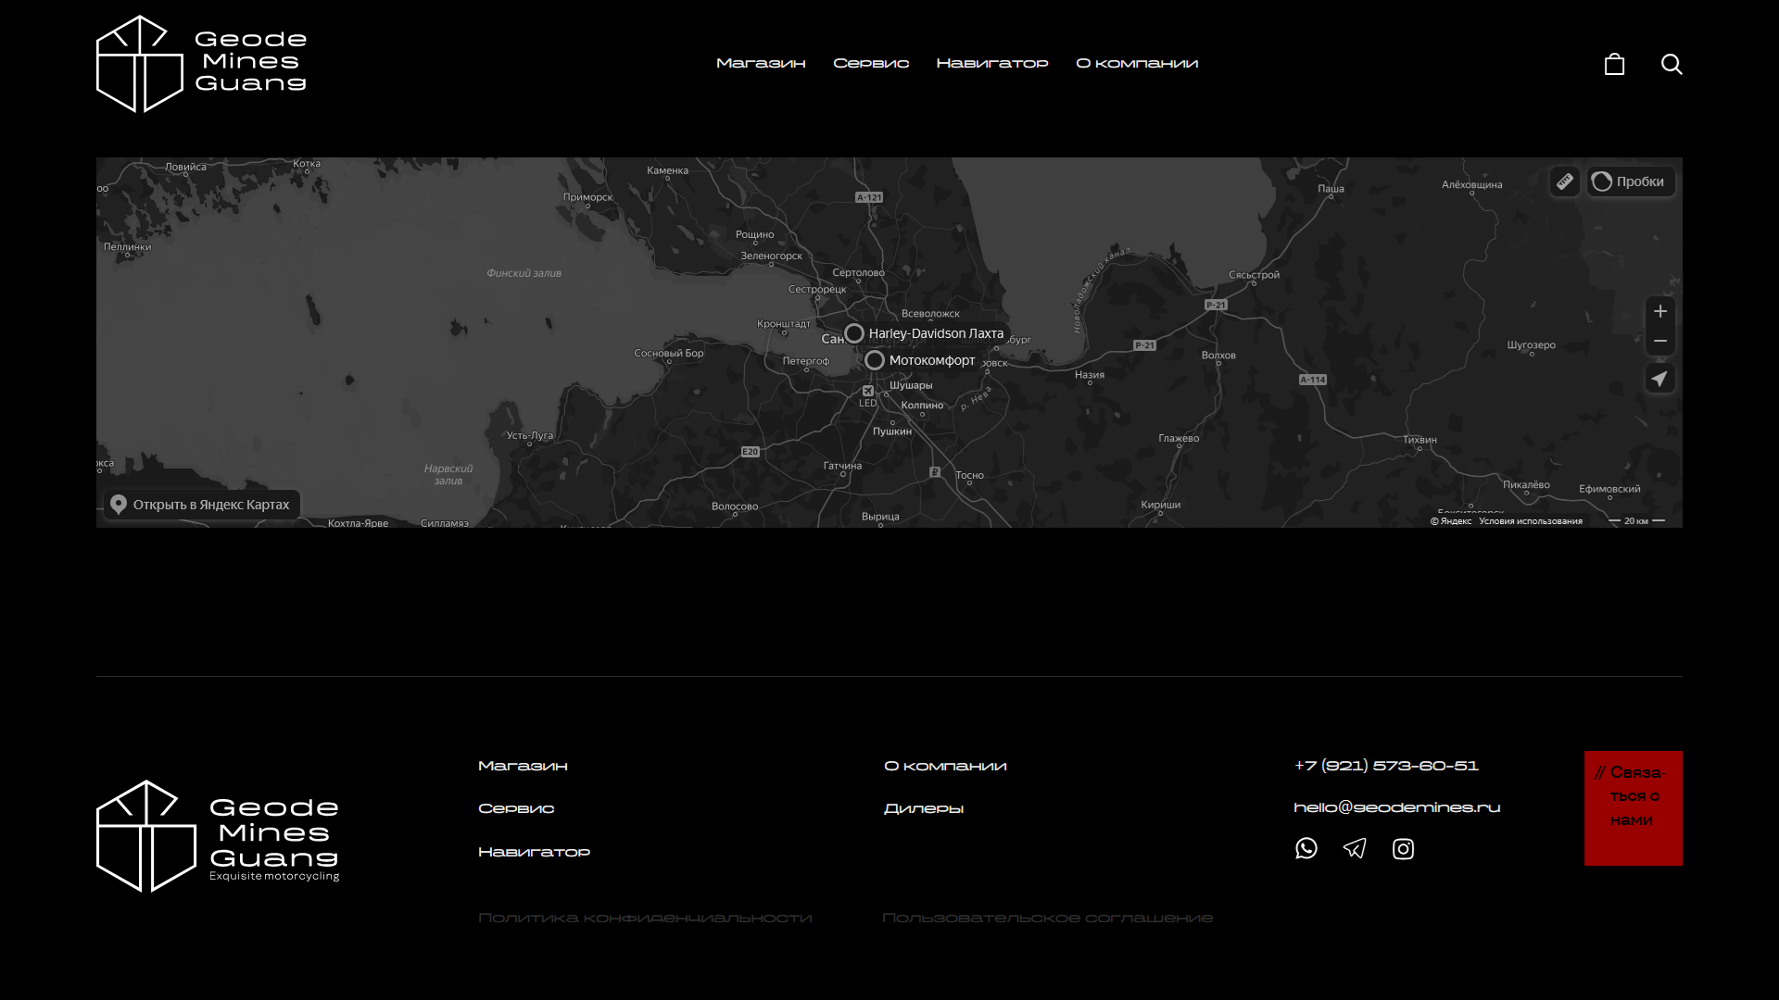Click the search magnifier icon
Viewport: 1779px width, 1000px height.
(1672, 64)
